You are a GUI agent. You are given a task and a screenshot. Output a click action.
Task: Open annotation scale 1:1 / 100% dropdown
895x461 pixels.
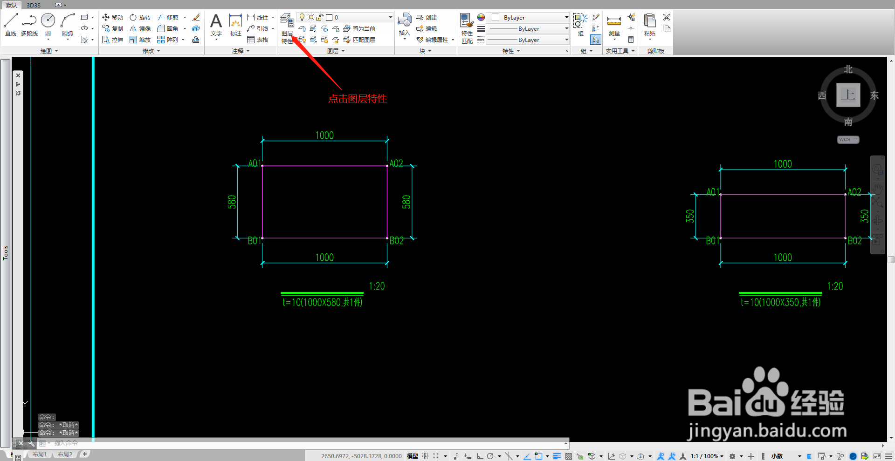[x=707, y=456]
